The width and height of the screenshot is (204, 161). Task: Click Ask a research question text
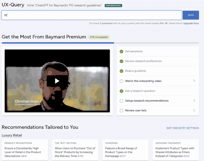click(140, 91)
